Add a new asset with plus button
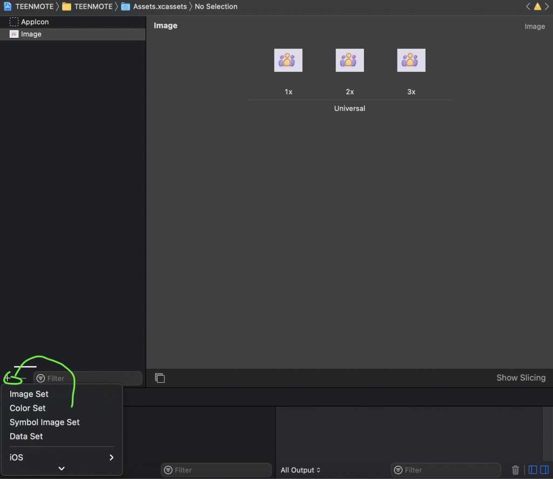 point(8,378)
